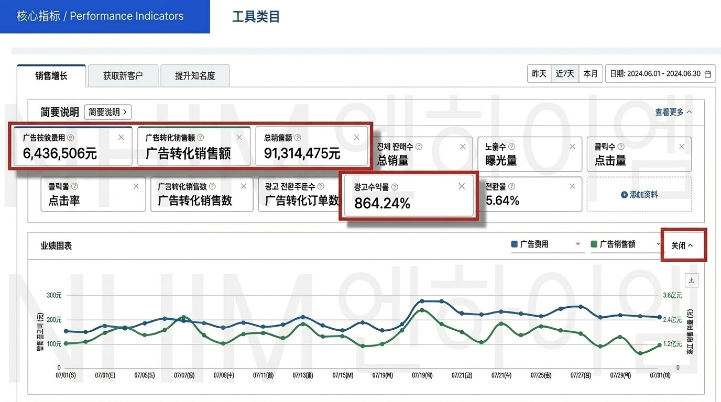
Task: Select the 本月 time range
Action: coord(590,74)
